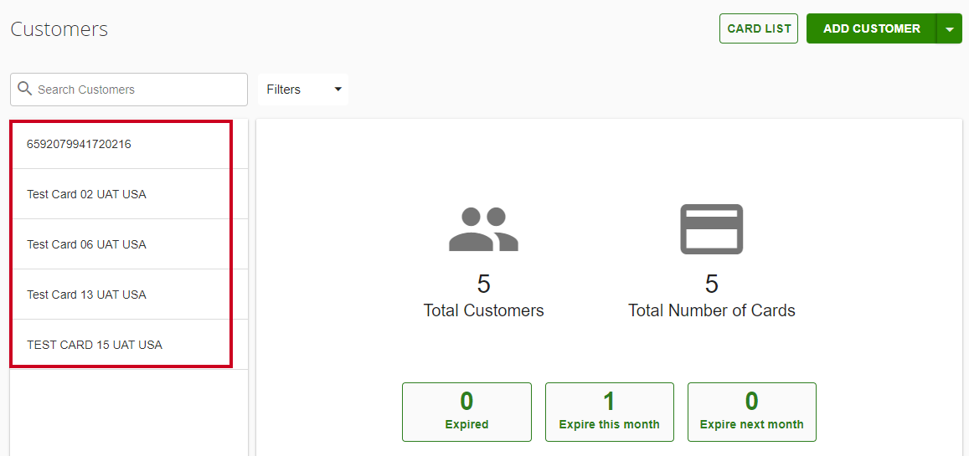
Task: Click the Search Customers field
Action: pos(128,90)
